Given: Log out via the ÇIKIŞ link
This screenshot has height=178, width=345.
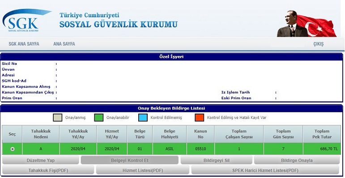Looking at the screenshot, I should tap(319, 44).
